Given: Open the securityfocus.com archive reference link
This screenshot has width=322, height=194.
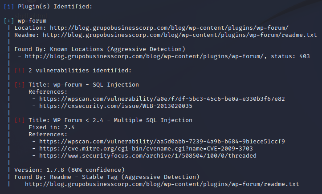Looking at the screenshot, I should [x=147, y=155].
